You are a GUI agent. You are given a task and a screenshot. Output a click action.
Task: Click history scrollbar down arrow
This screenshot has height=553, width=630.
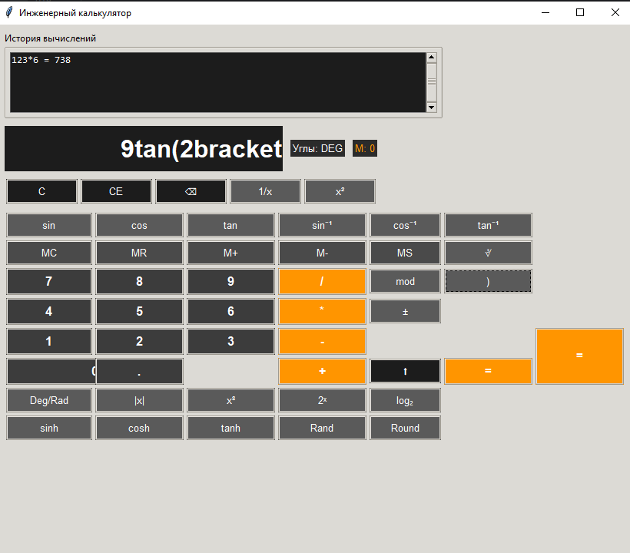(x=432, y=108)
